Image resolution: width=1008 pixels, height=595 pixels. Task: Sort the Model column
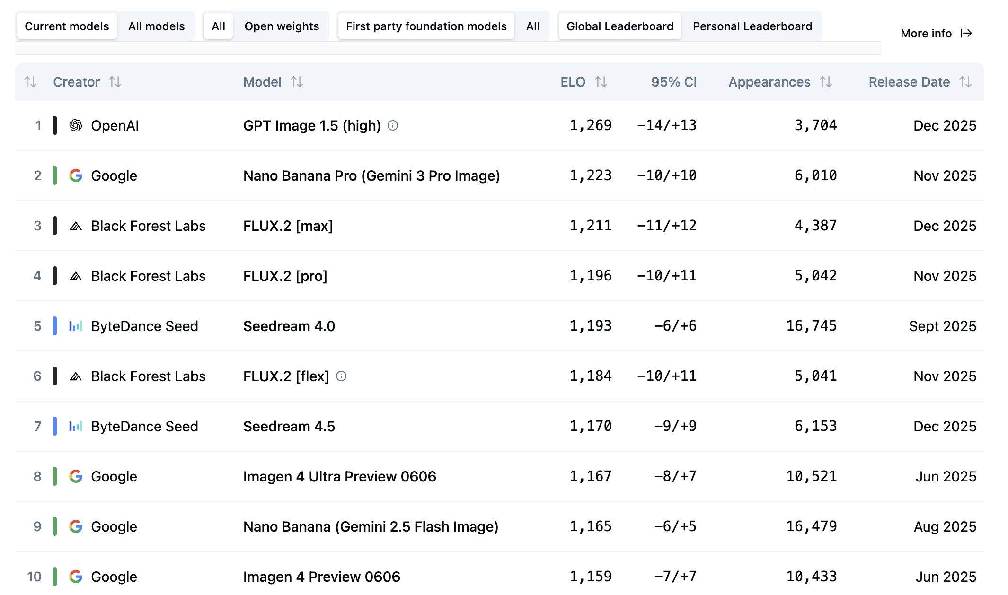pos(297,82)
